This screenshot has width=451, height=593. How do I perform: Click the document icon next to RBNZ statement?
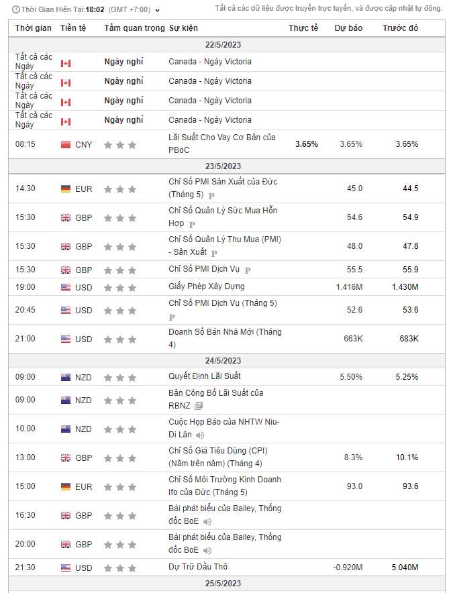click(199, 406)
